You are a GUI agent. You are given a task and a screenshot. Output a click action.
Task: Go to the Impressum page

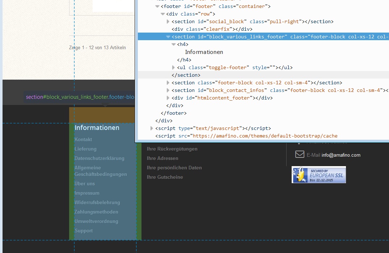click(87, 193)
